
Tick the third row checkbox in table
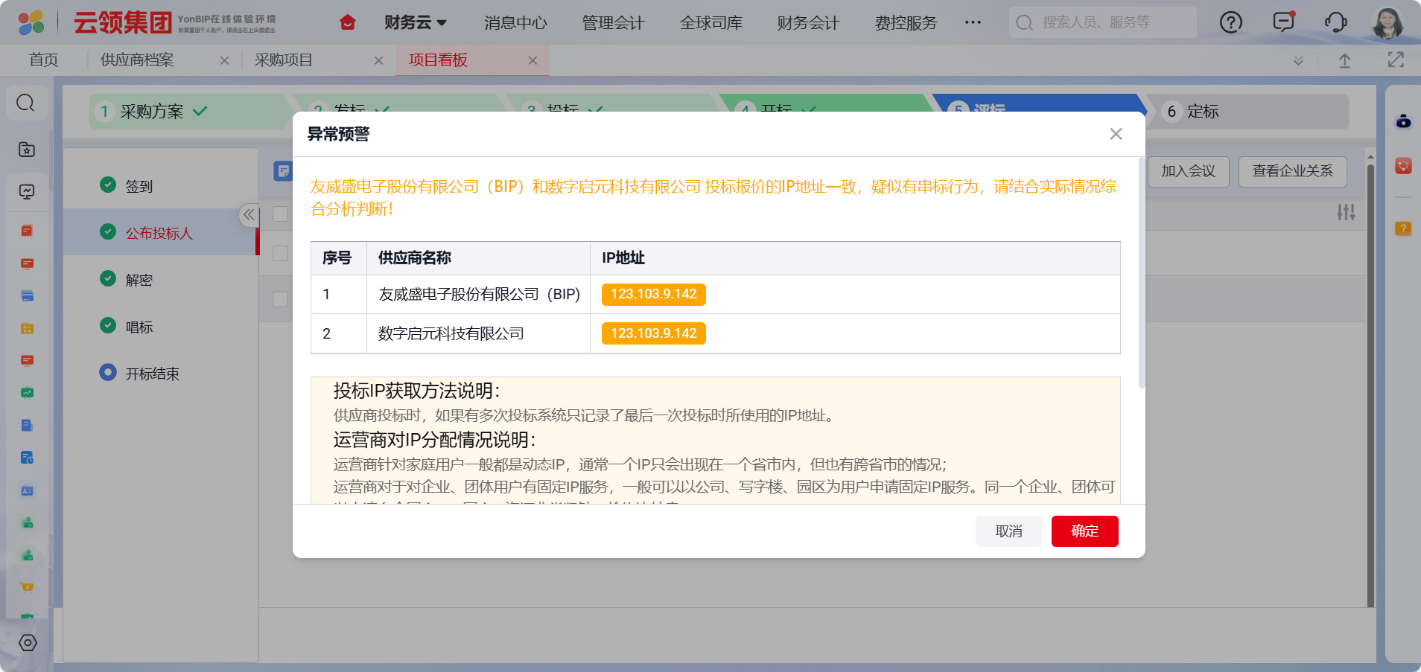click(x=281, y=299)
